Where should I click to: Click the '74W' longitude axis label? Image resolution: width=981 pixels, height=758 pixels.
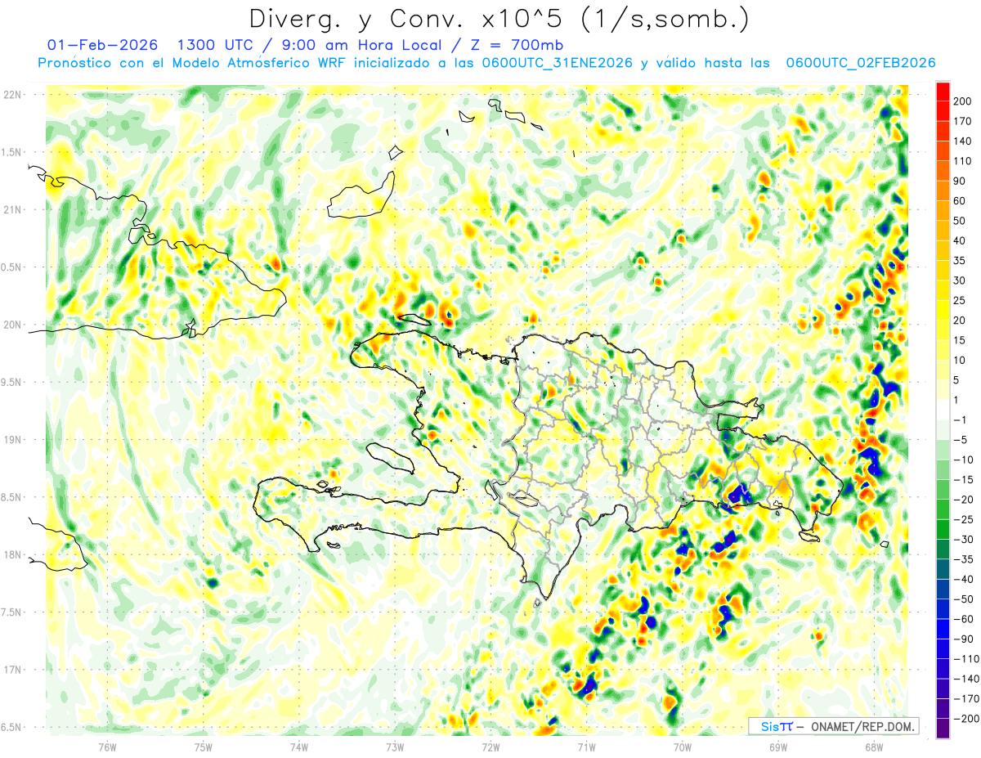pyautogui.click(x=299, y=746)
